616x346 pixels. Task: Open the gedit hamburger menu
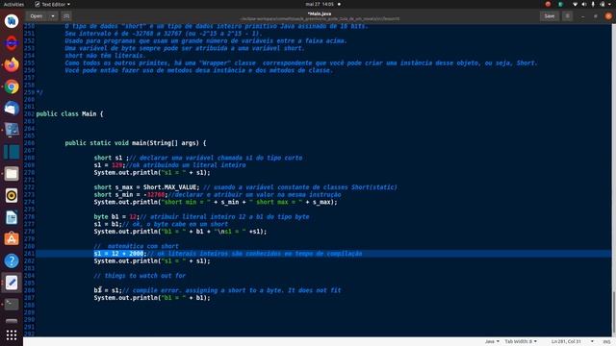pos(567,16)
